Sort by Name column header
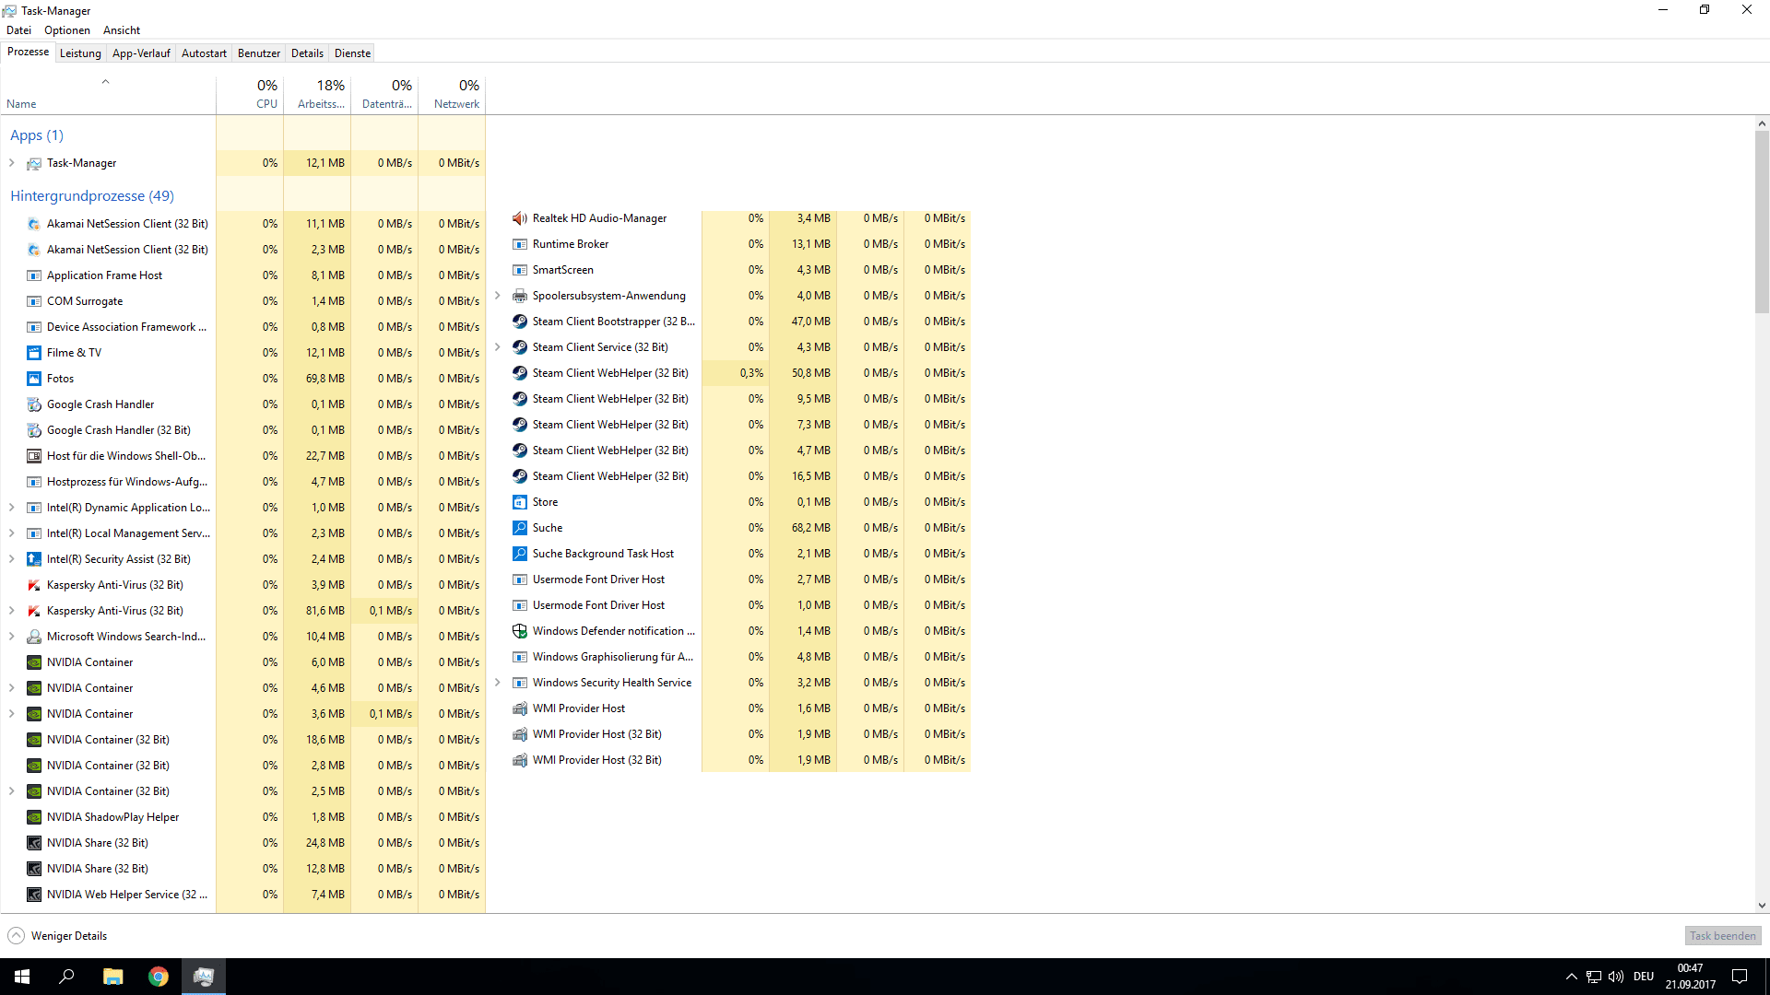Screen dimensions: 1770x995 pyautogui.click(x=109, y=94)
